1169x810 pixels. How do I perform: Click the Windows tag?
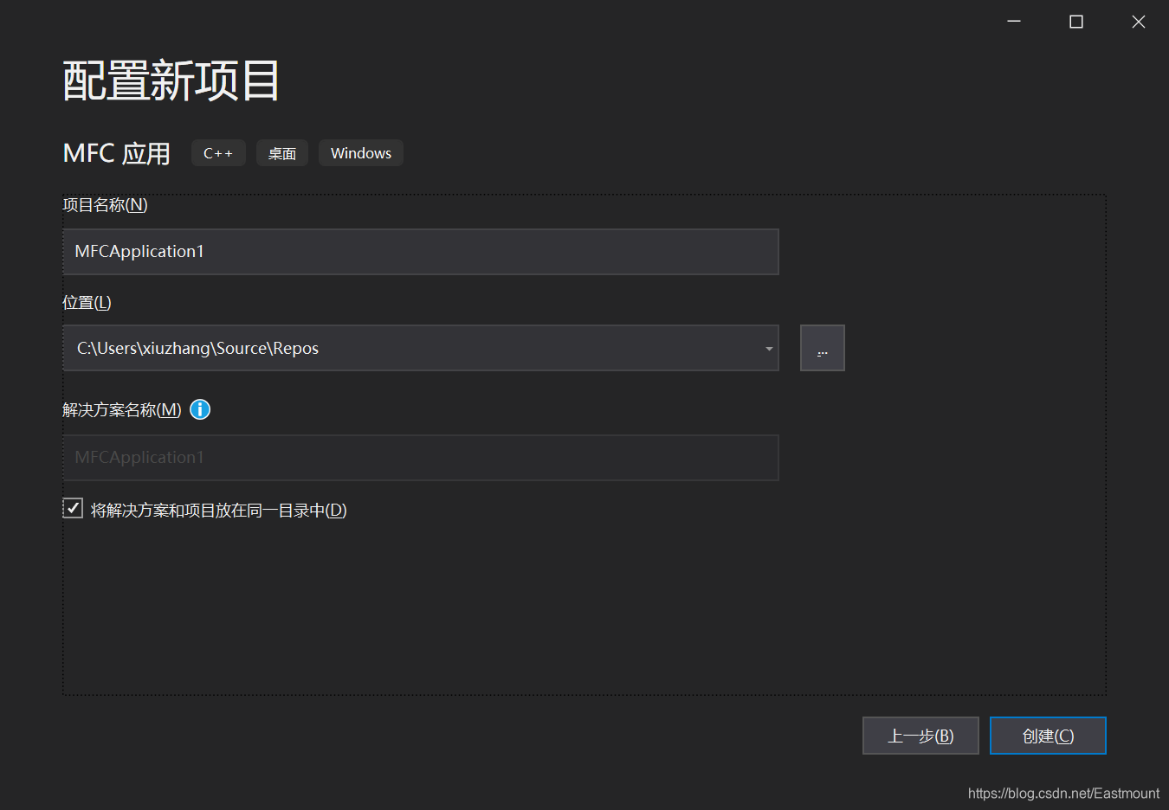coord(361,153)
